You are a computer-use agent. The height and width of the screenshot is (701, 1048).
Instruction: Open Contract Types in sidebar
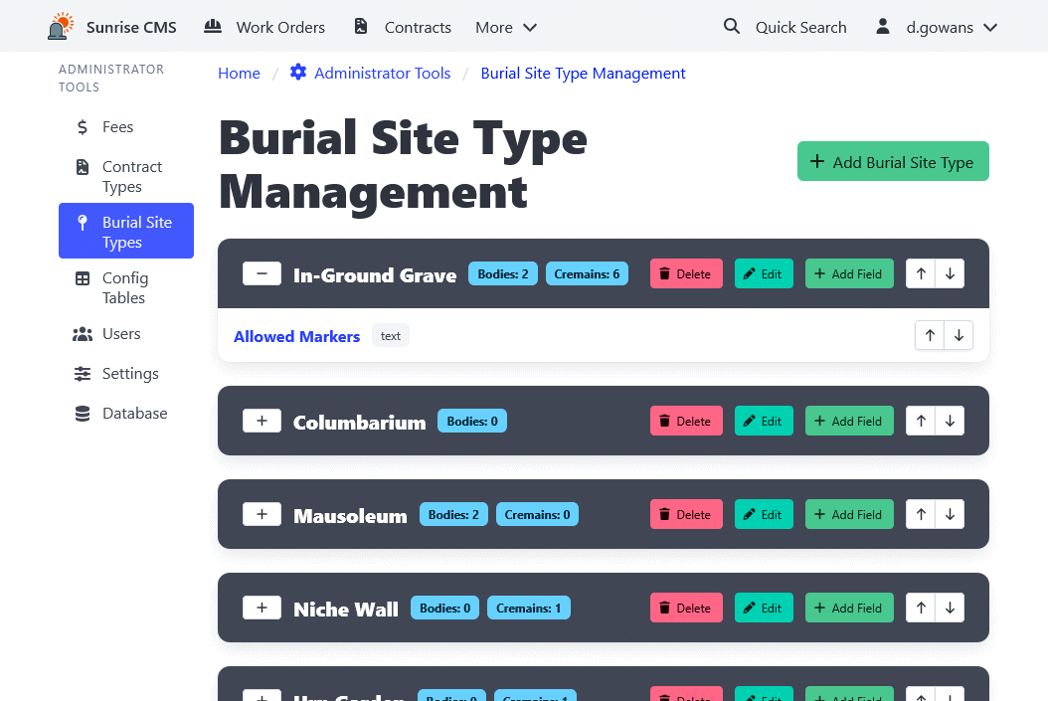coord(126,176)
